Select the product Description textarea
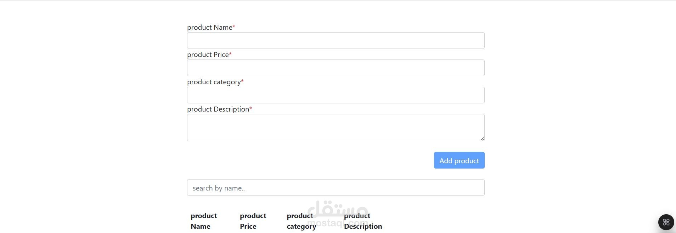This screenshot has width=676, height=233. (x=335, y=127)
